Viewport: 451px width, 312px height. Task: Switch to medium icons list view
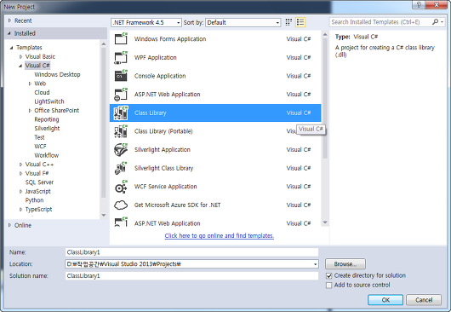pyautogui.click(x=300, y=22)
